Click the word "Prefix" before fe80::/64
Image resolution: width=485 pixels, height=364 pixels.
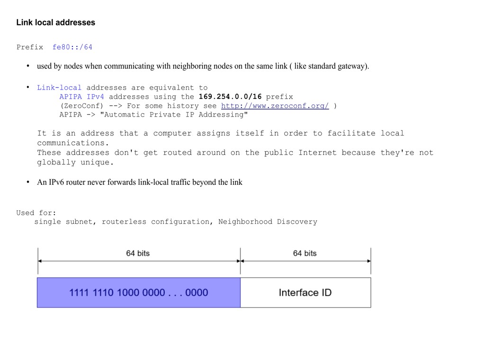coord(30,47)
